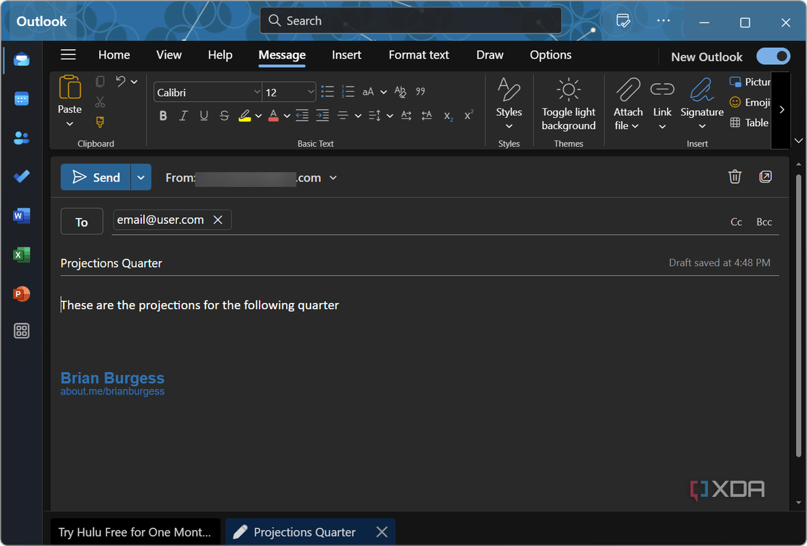
Task: Click the To recipients button
Action: 82,222
